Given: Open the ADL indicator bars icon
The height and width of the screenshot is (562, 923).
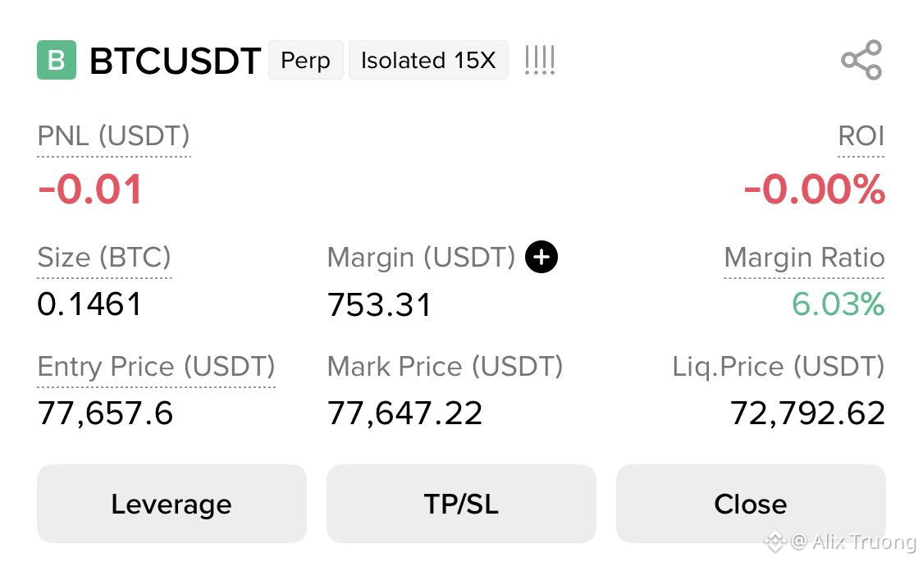Looking at the screenshot, I should pyautogui.click(x=540, y=60).
